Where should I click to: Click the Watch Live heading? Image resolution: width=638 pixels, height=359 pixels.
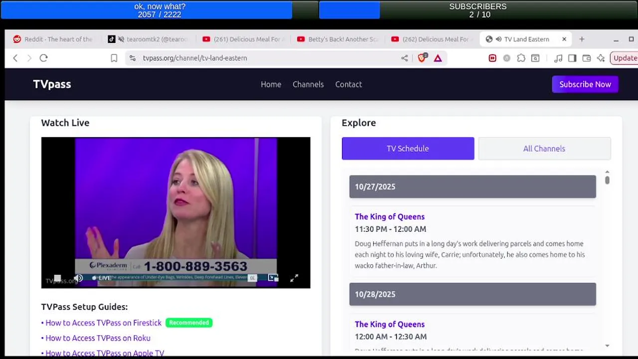(x=65, y=123)
